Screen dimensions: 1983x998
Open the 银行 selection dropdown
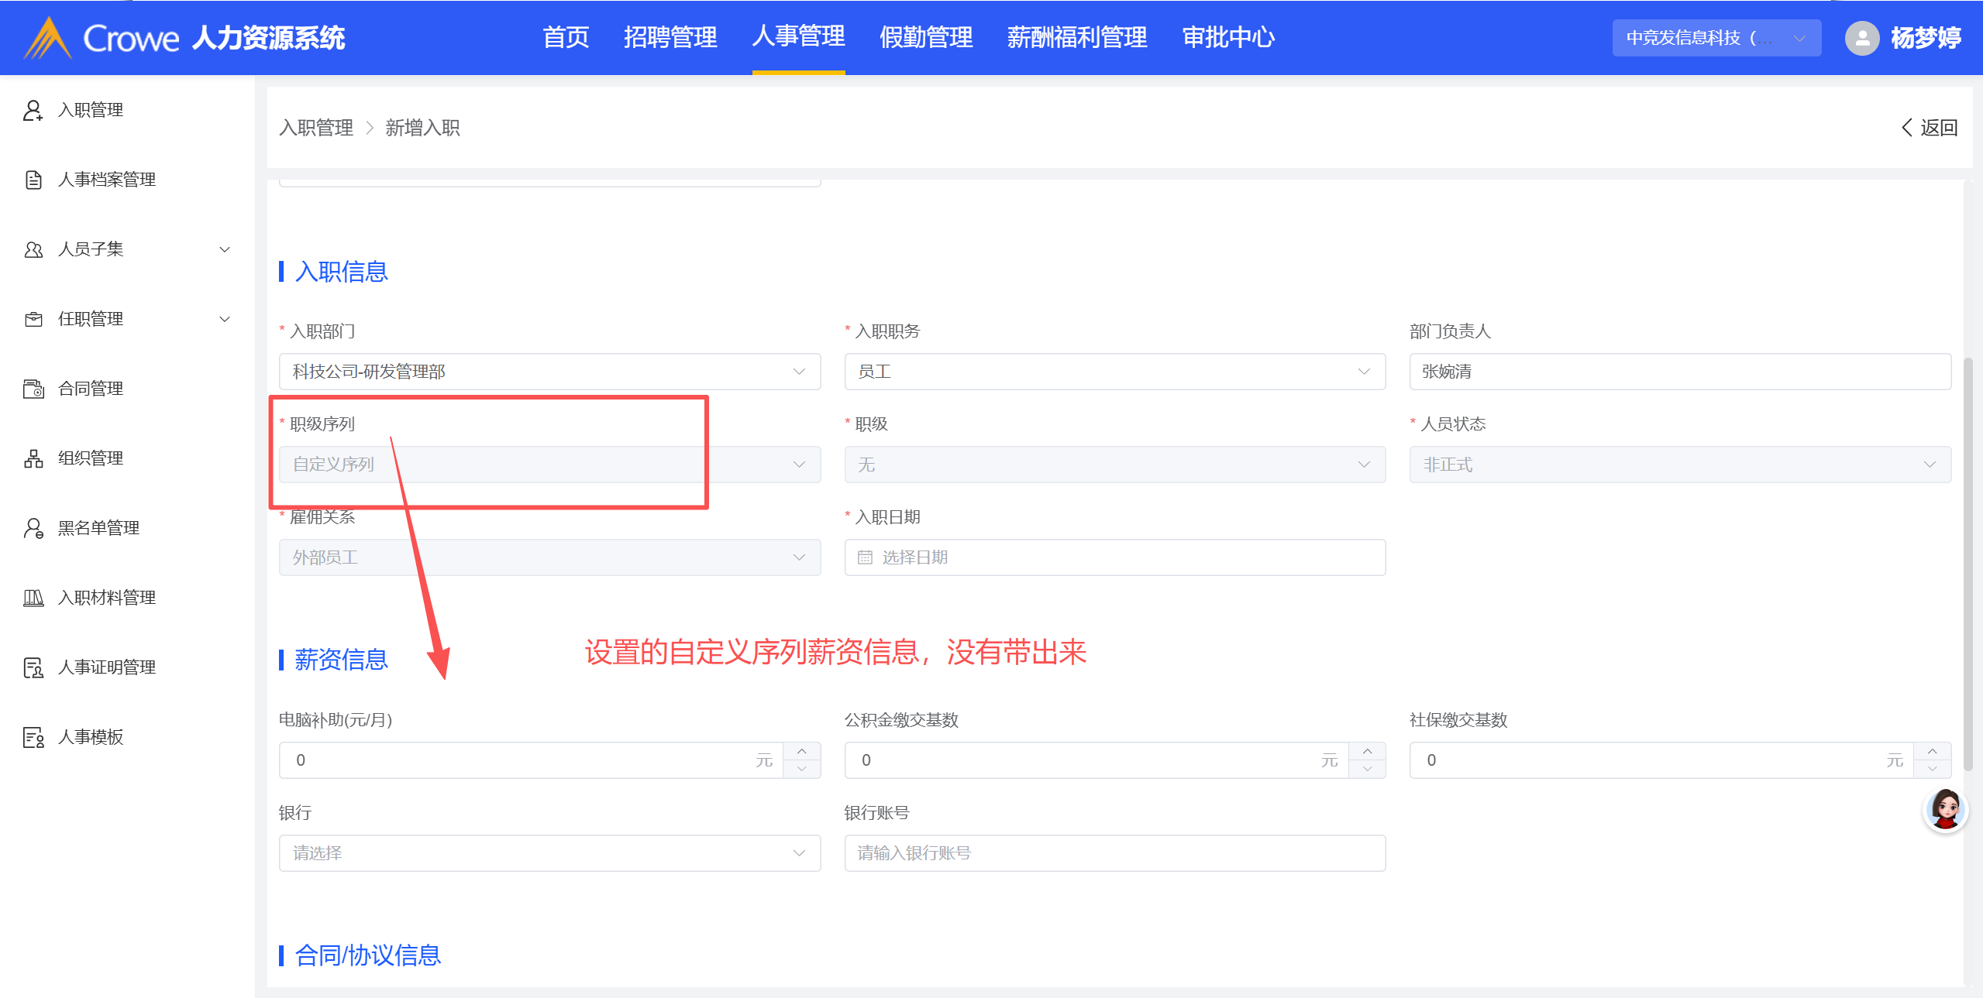point(549,853)
